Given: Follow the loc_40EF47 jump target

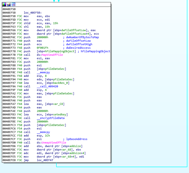Looking at the screenshot, I should point(45,160).
